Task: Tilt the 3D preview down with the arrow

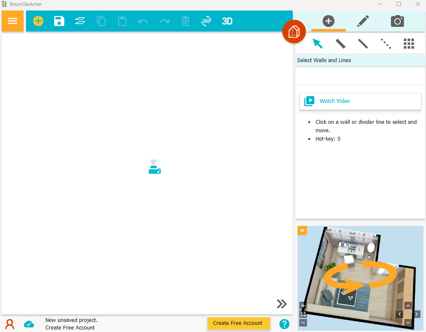Action: 408,323
